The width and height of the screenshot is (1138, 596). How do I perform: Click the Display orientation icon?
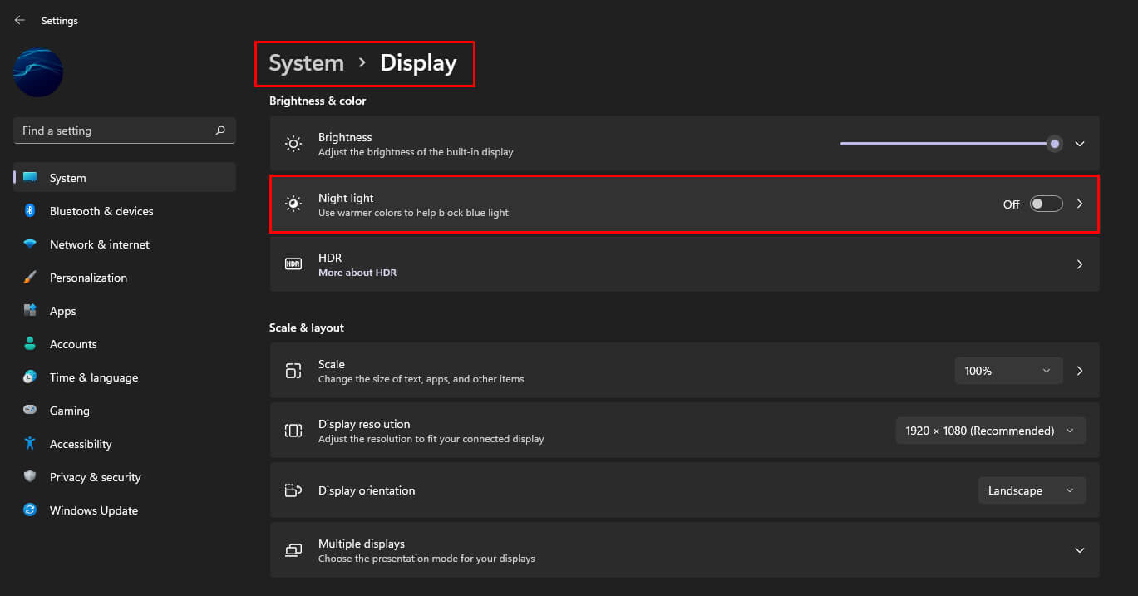coord(293,490)
